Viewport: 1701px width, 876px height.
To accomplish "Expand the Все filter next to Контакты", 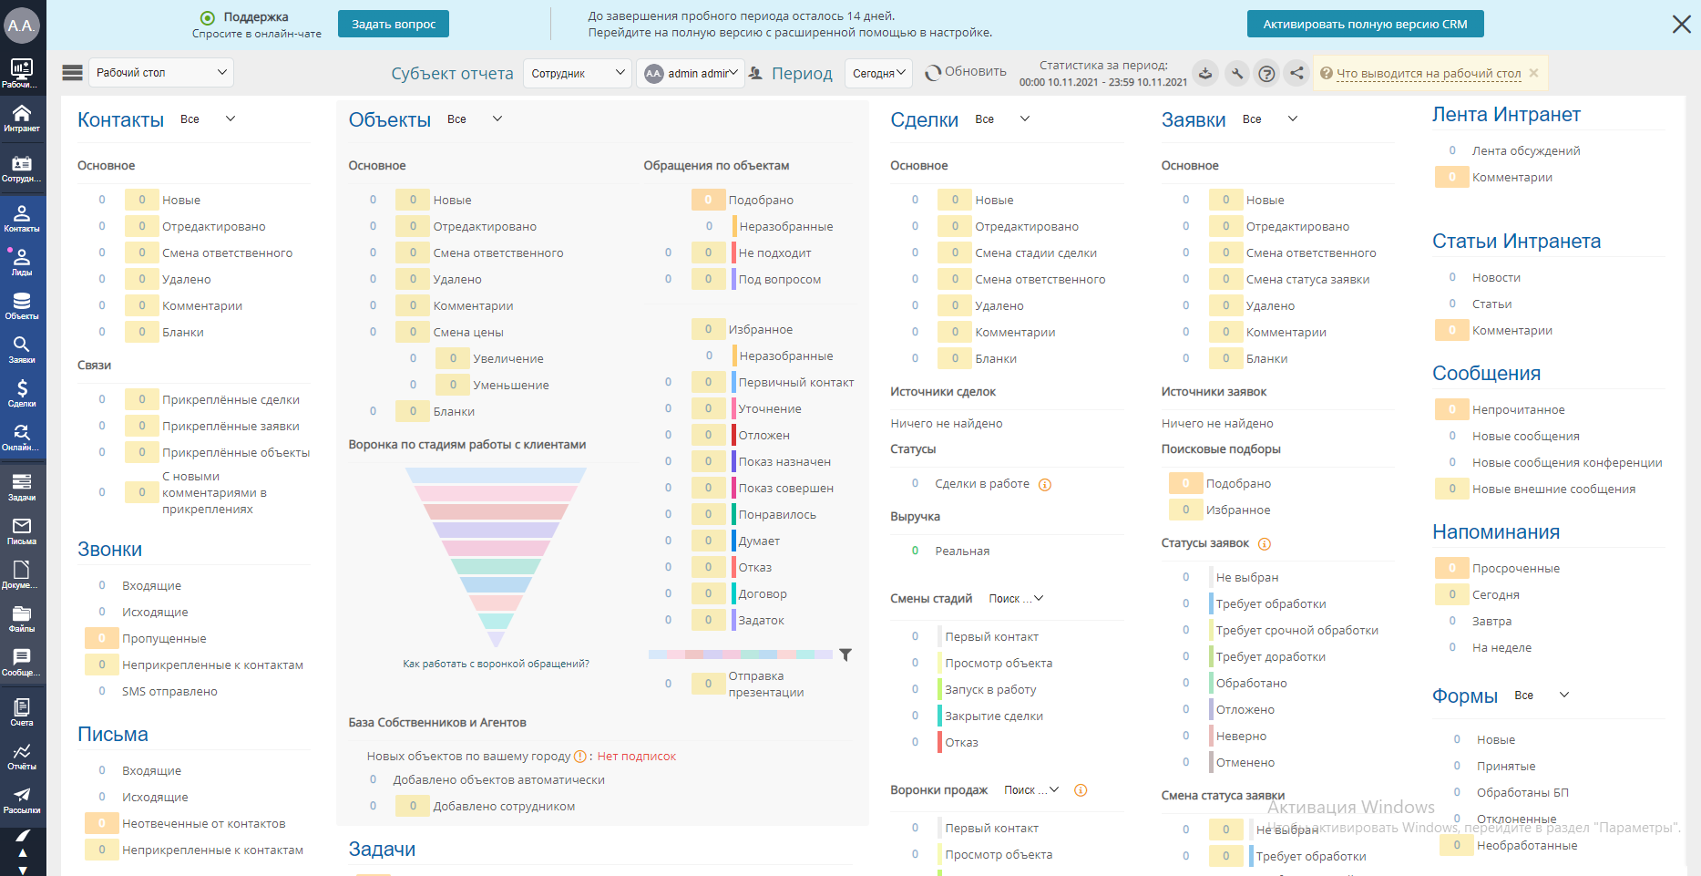I will coord(208,119).
